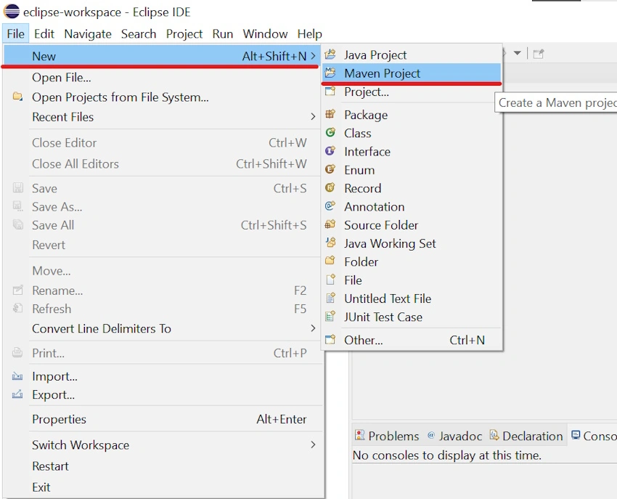This screenshot has height=499, width=617.
Task: Select the Record entry label
Action: point(363,188)
